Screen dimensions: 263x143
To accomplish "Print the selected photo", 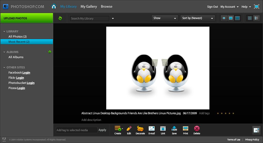I will pyautogui.click(x=185, y=129).
